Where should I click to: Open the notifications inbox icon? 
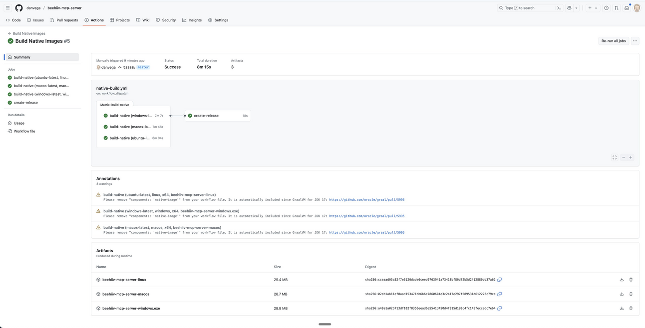(x=627, y=8)
